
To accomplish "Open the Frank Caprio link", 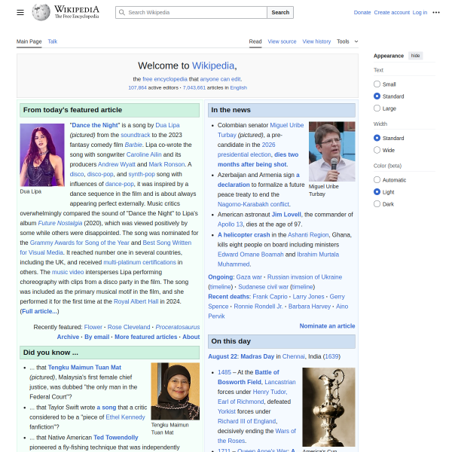I will coord(270,296).
